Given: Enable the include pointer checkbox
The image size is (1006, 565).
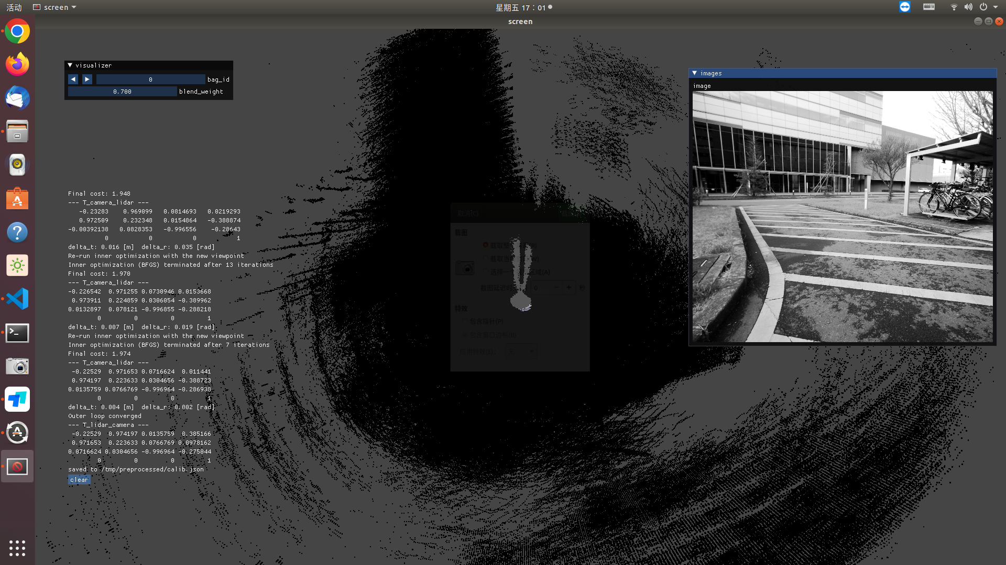Looking at the screenshot, I should click(465, 321).
